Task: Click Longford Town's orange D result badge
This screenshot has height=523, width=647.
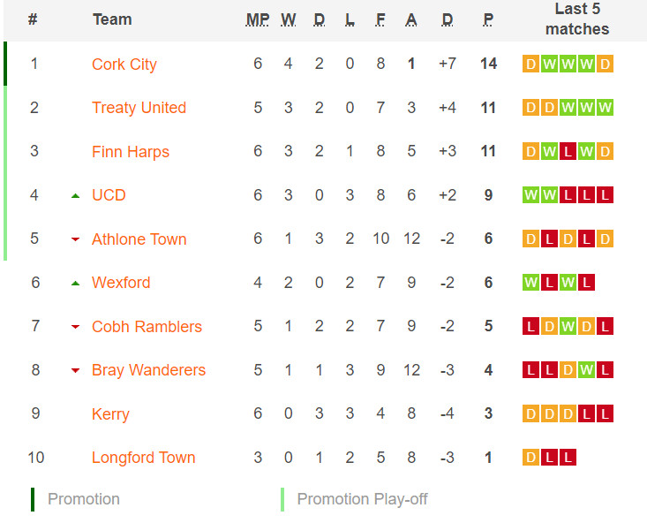Action: [530, 458]
